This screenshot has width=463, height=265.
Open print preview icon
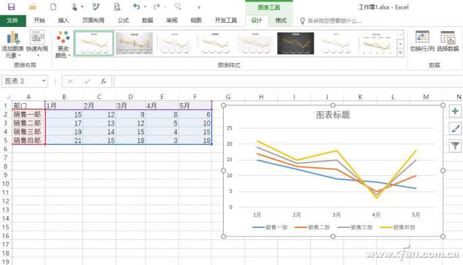click(117, 7)
